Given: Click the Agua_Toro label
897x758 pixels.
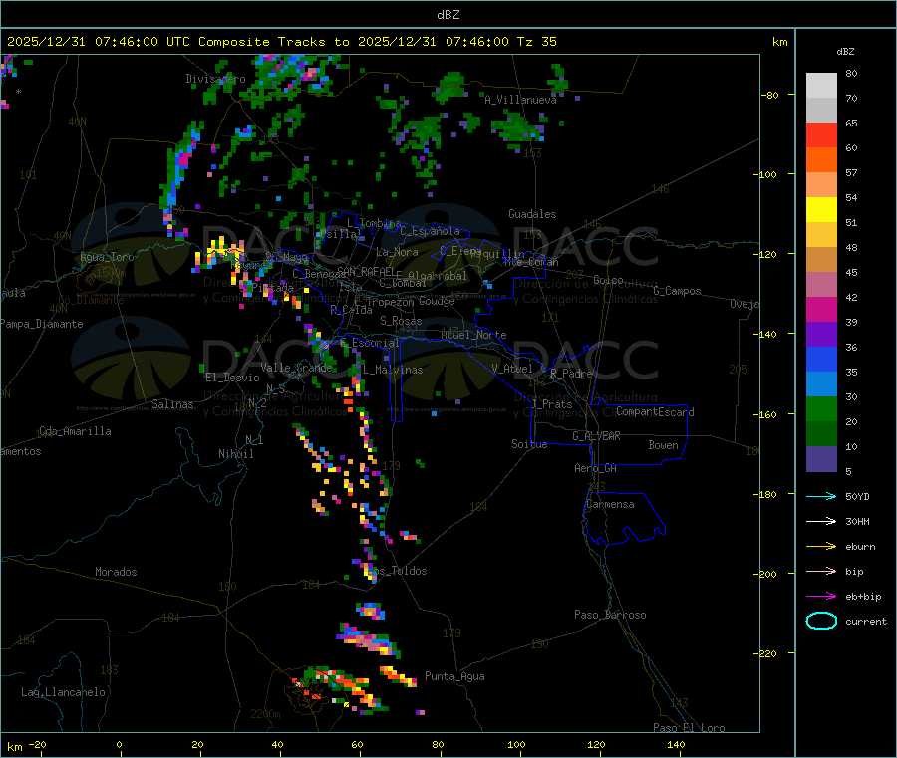Looking at the screenshot, I should click(x=107, y=257).
